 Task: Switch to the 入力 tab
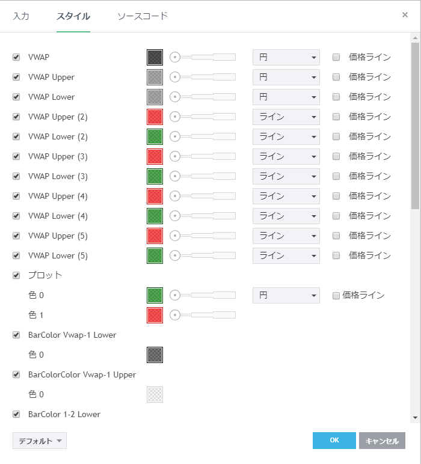coord(21,16)
